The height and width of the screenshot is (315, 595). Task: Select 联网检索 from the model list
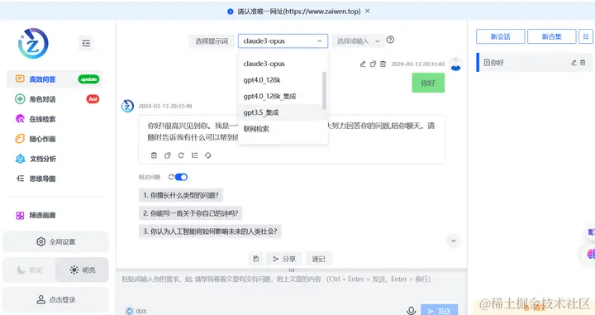pos(283,129)
